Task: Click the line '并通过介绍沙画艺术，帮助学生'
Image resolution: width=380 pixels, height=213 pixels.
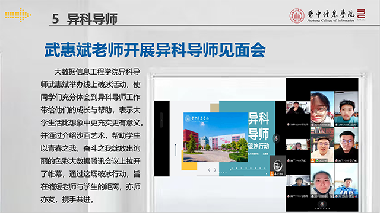Action: tap(90, 135)
